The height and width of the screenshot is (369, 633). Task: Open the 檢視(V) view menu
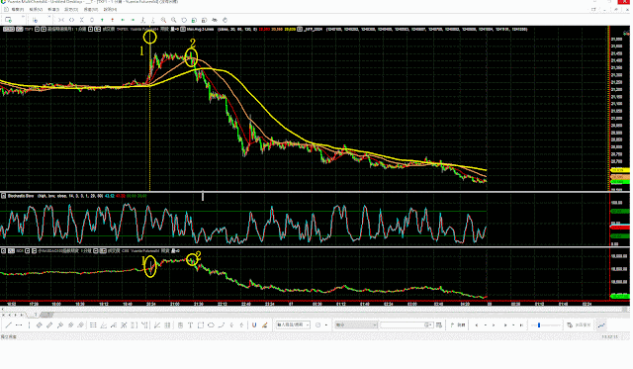[x=36, y=9]
